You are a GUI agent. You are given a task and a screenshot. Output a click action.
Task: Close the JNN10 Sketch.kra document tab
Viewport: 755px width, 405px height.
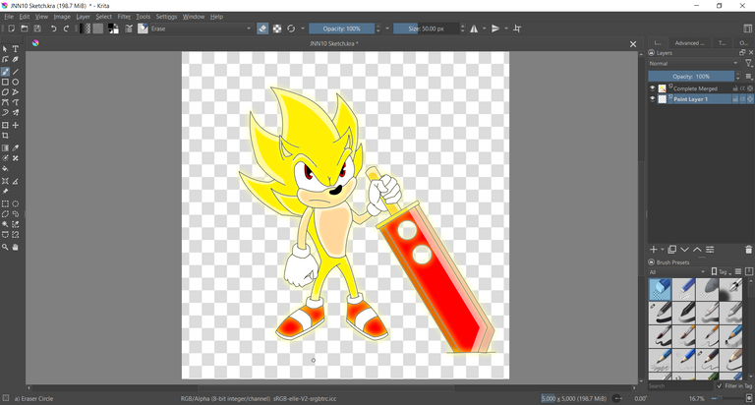click(633, 44)
